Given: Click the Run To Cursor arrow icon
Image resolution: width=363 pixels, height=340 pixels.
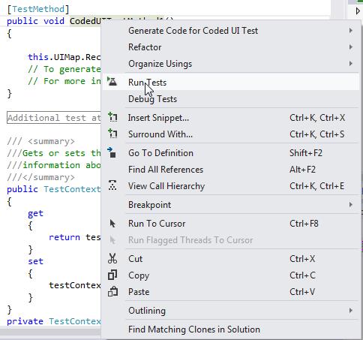Looking at the screenshot, I should point(112,224).
